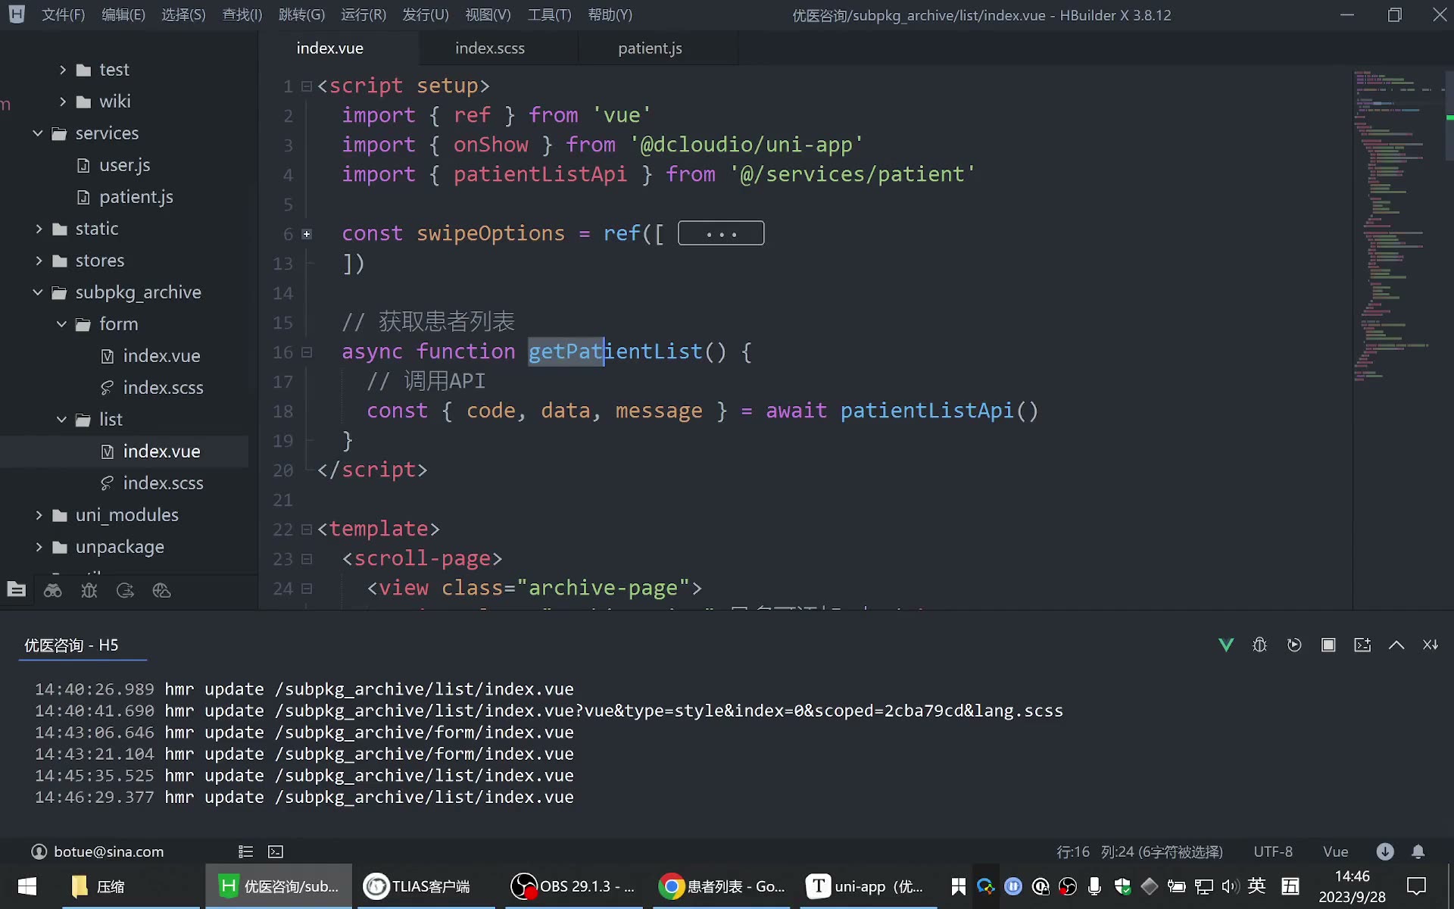
Task: Click the green Vue icon in console toolbar
Action: (x=1226, y=645)
